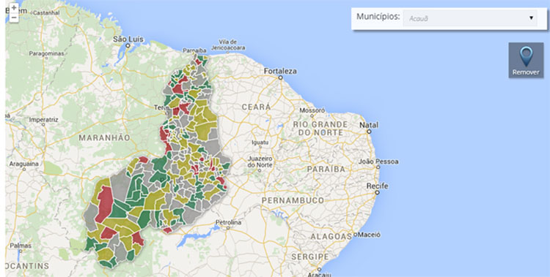This screenshot has height=277, width=550.
Task: Click the Remover pin button
Action: [x=526, y=60]
